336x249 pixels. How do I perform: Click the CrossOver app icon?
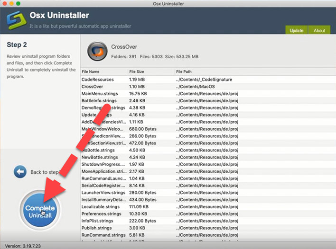pyautogui.click(x=97, y=51)
